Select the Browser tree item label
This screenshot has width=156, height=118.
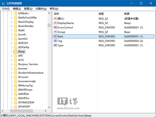(23, 77)
